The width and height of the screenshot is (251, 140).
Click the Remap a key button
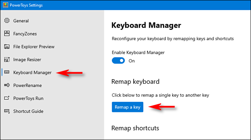coord(127,107)
